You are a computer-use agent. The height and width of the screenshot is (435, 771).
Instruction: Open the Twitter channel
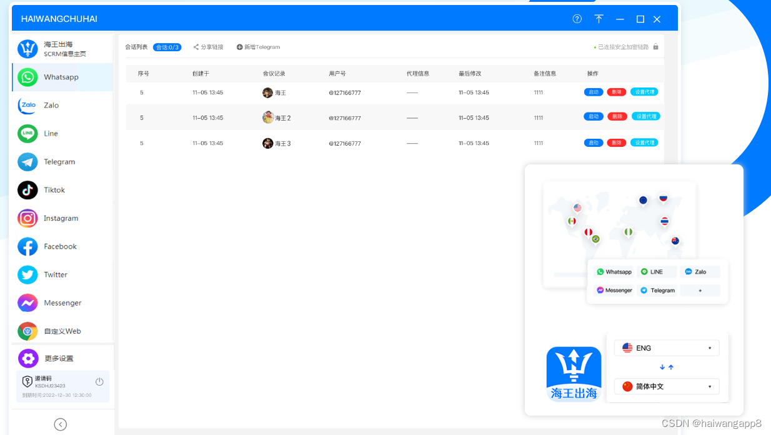(62, 274)
